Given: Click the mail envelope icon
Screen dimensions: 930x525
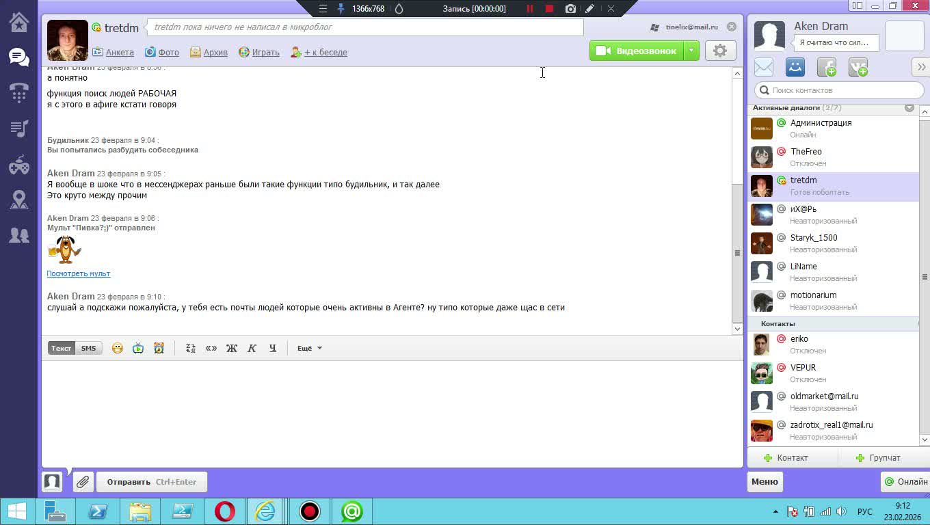Looking at the screenshot, I should pyautogui.click(x=764, y=68).
